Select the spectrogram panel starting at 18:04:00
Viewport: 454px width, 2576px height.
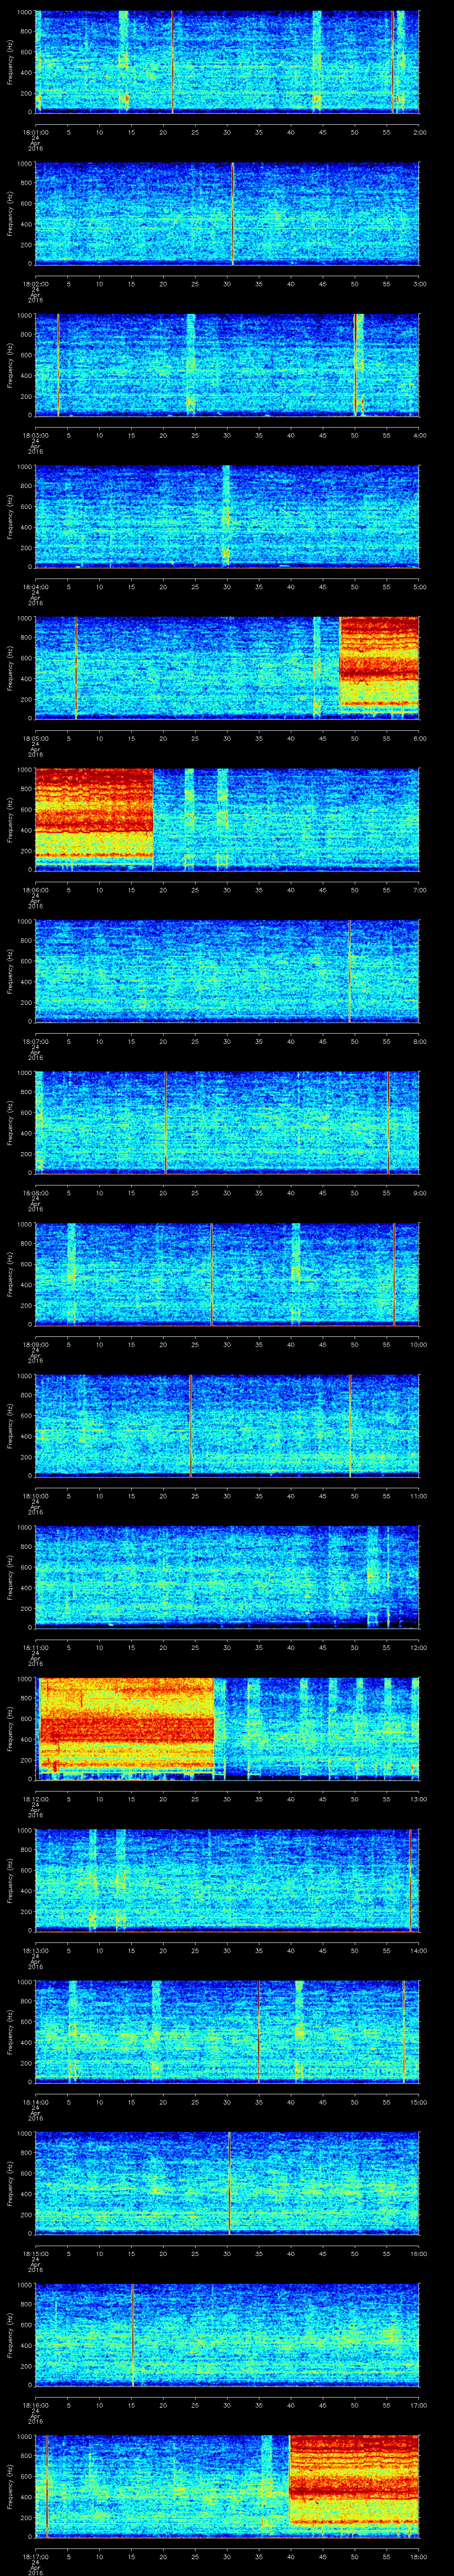[x=227, y=517]
